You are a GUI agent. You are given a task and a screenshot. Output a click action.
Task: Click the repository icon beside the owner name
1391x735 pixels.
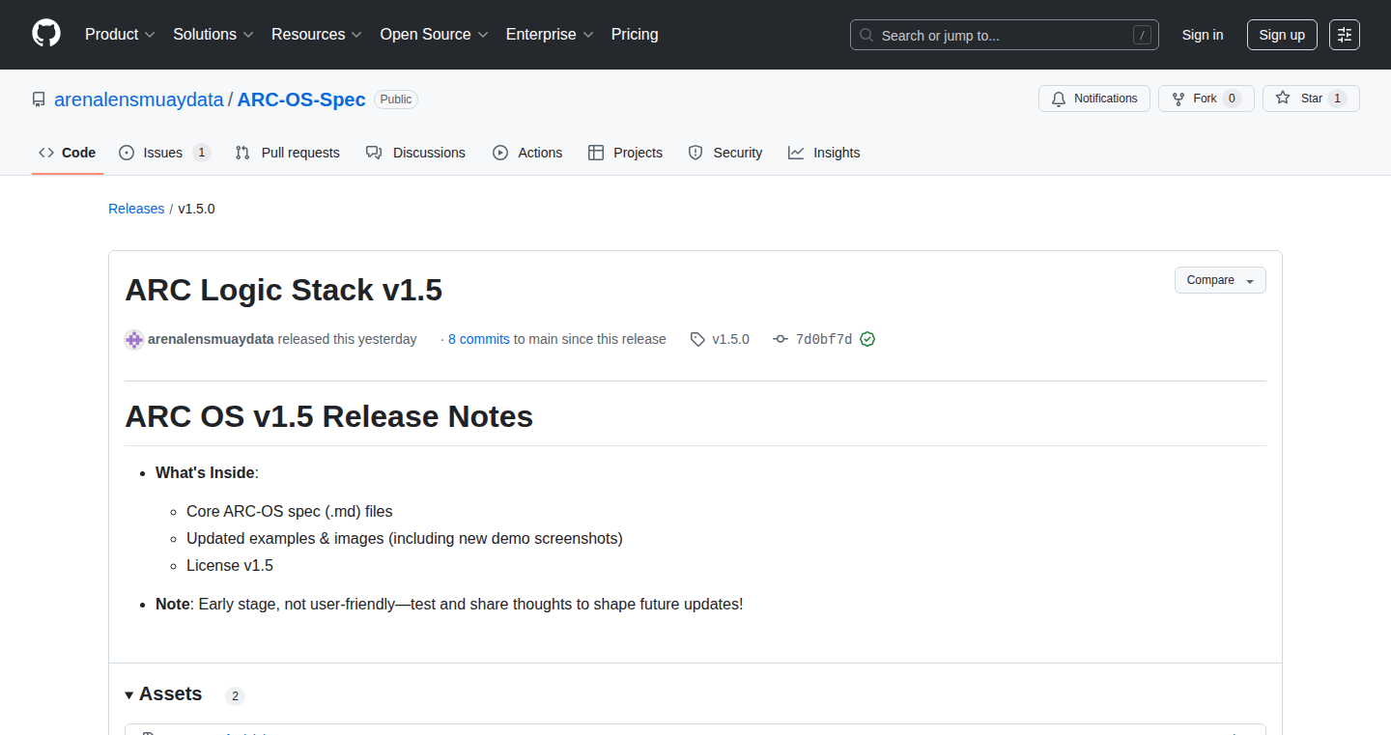(39, 99)
